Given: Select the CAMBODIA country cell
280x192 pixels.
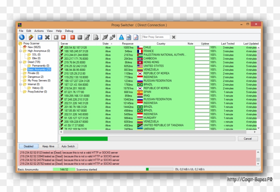Looking at the screenshot, I should pos(150,58).
